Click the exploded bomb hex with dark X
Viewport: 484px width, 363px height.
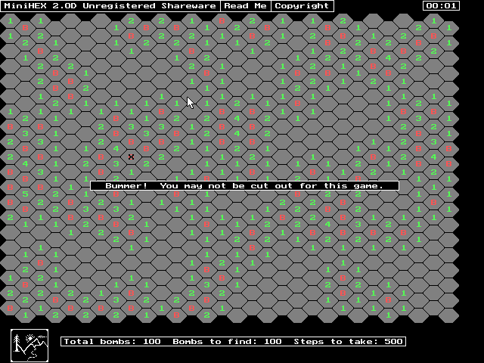pyautogui.click(x=131, y=157)
